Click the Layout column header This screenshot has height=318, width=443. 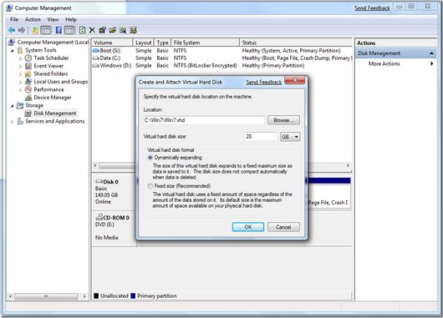(x=143, y=43)
